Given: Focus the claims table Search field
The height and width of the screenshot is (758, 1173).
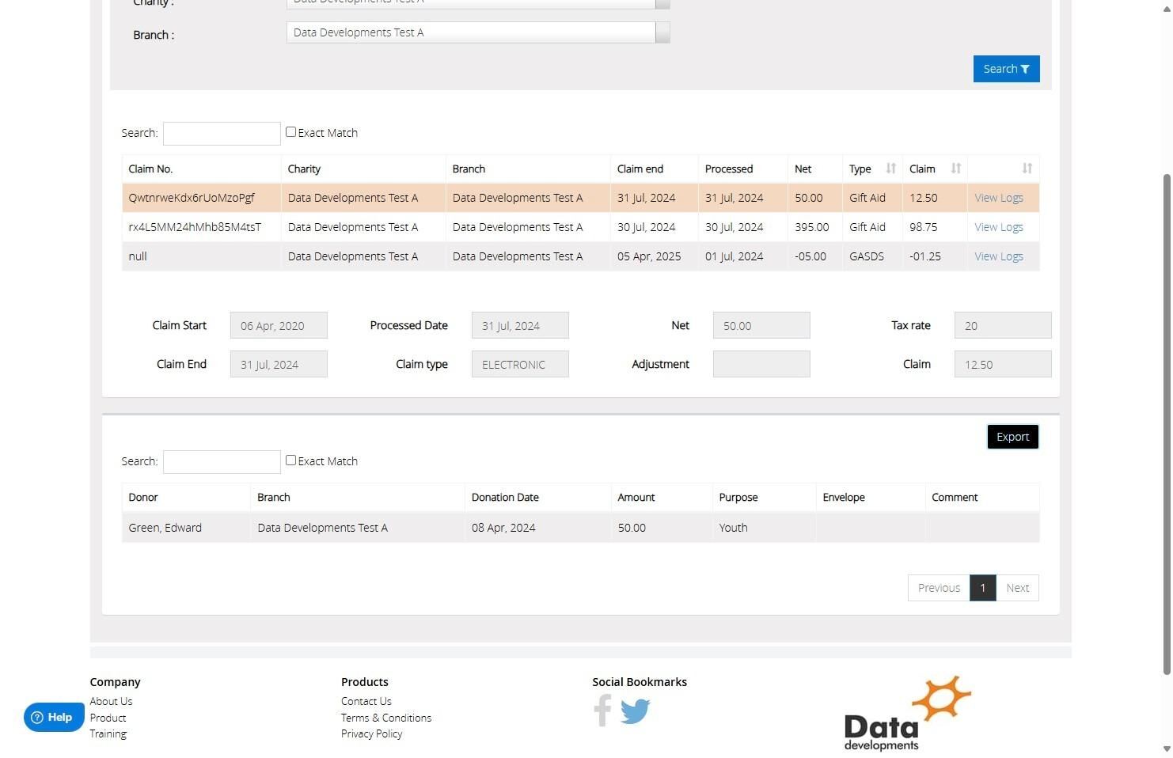Looking at the screenshot, I should [222, 133].
